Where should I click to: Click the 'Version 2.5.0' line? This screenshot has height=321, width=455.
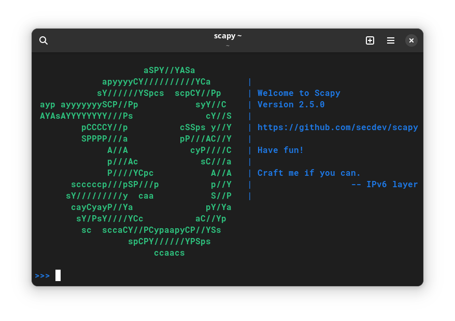click(x=291, y=105)
